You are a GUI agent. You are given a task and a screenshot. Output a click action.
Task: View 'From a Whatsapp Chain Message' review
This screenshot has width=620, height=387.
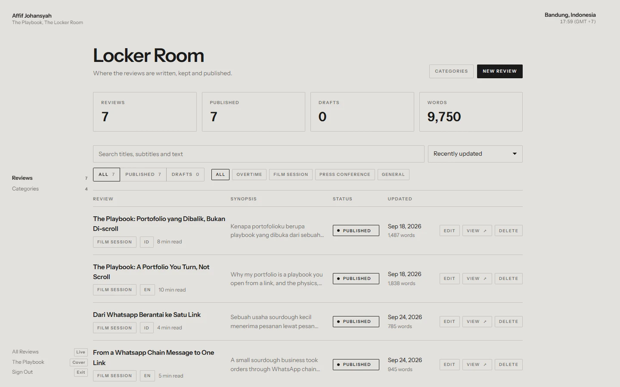[477, 365]
